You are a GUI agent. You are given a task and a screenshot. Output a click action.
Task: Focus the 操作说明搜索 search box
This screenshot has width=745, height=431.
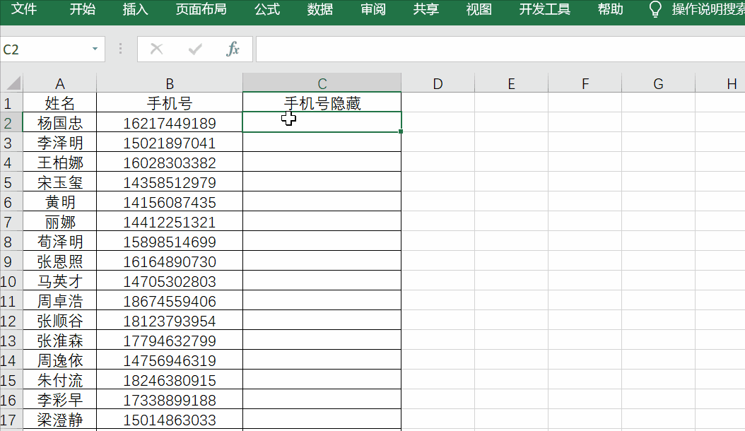(x=708, y=9)
